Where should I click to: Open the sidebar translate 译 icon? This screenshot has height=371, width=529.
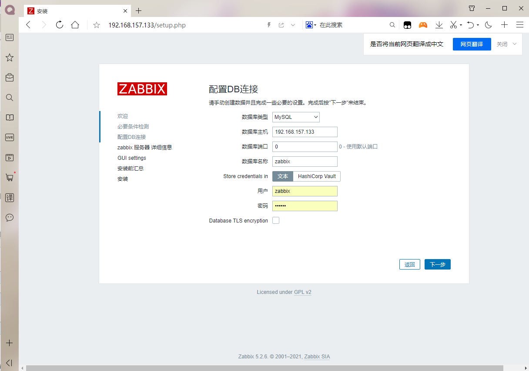pos(9,198)
